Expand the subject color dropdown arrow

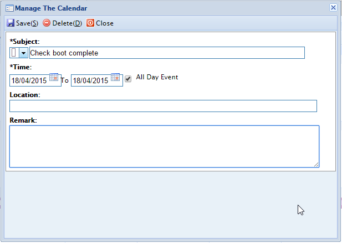pos(23,53)
